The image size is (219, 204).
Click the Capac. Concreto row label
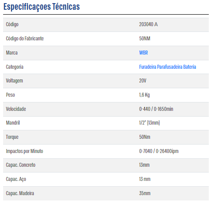pyautogui.click(x=20, y=165)
